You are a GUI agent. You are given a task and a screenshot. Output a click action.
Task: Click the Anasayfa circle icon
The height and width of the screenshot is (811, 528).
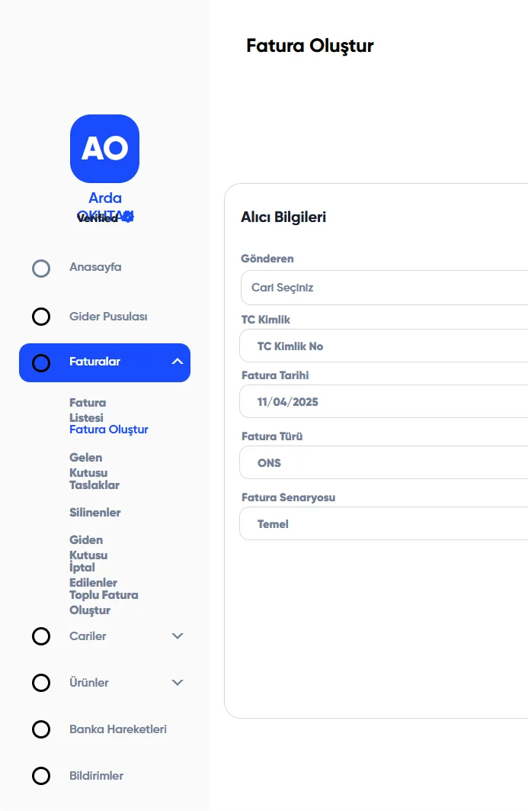(41, 269)
